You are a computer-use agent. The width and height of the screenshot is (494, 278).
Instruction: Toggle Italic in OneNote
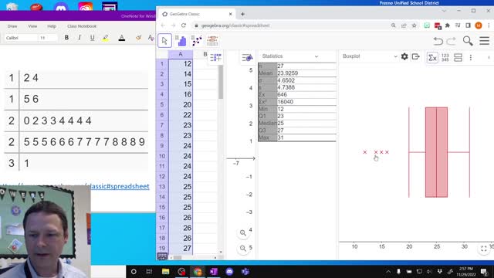click(x=80, y=38)
